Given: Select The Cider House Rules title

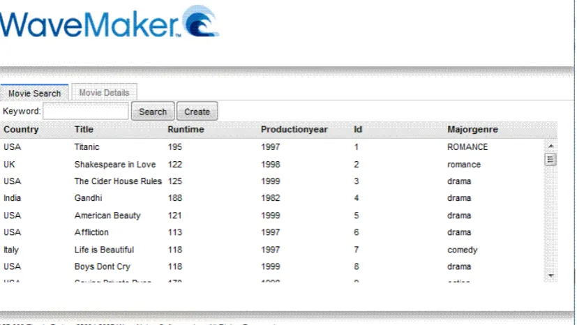Looking at the screenshot, I should (x=118, y=181).
